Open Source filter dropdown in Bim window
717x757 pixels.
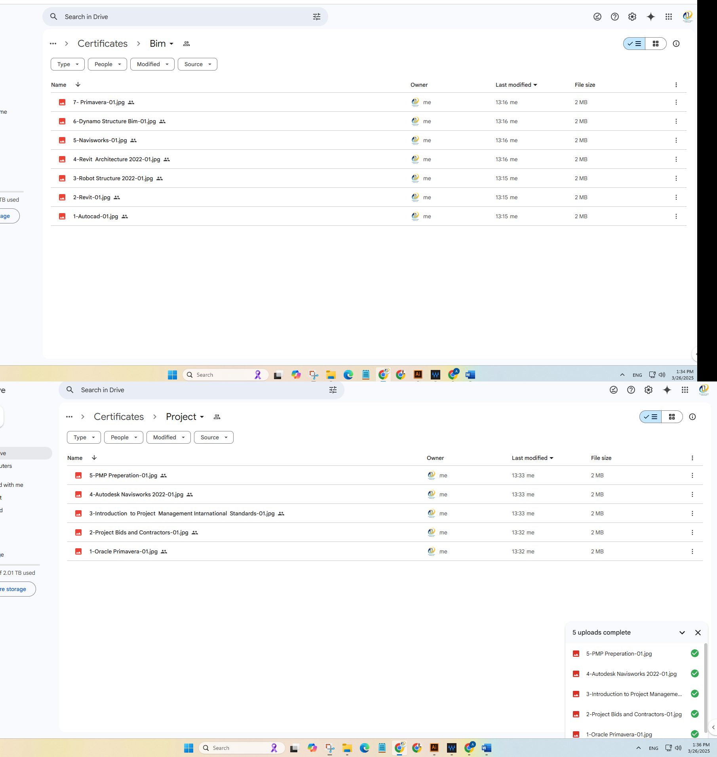pyautogui.click(x=198, y=64)
